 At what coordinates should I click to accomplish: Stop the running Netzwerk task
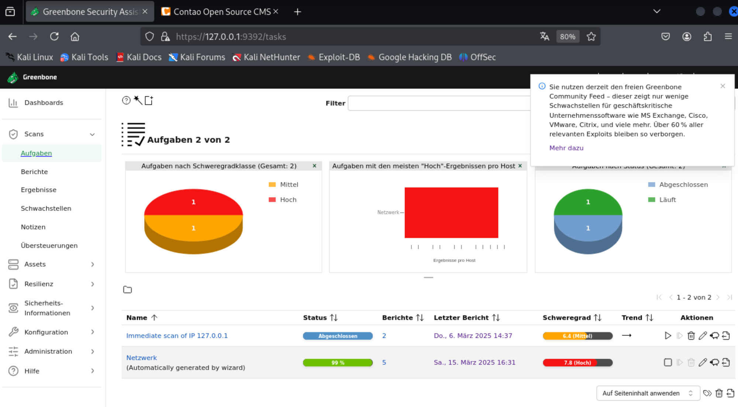tap(668, 362)
